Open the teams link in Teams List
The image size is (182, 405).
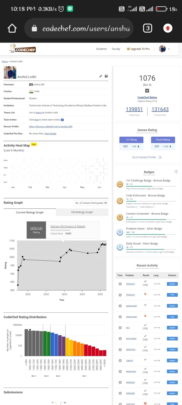click(39, 113)
